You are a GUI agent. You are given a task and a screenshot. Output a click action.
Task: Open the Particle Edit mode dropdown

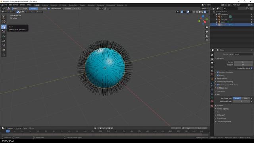[x=8, y=12]
